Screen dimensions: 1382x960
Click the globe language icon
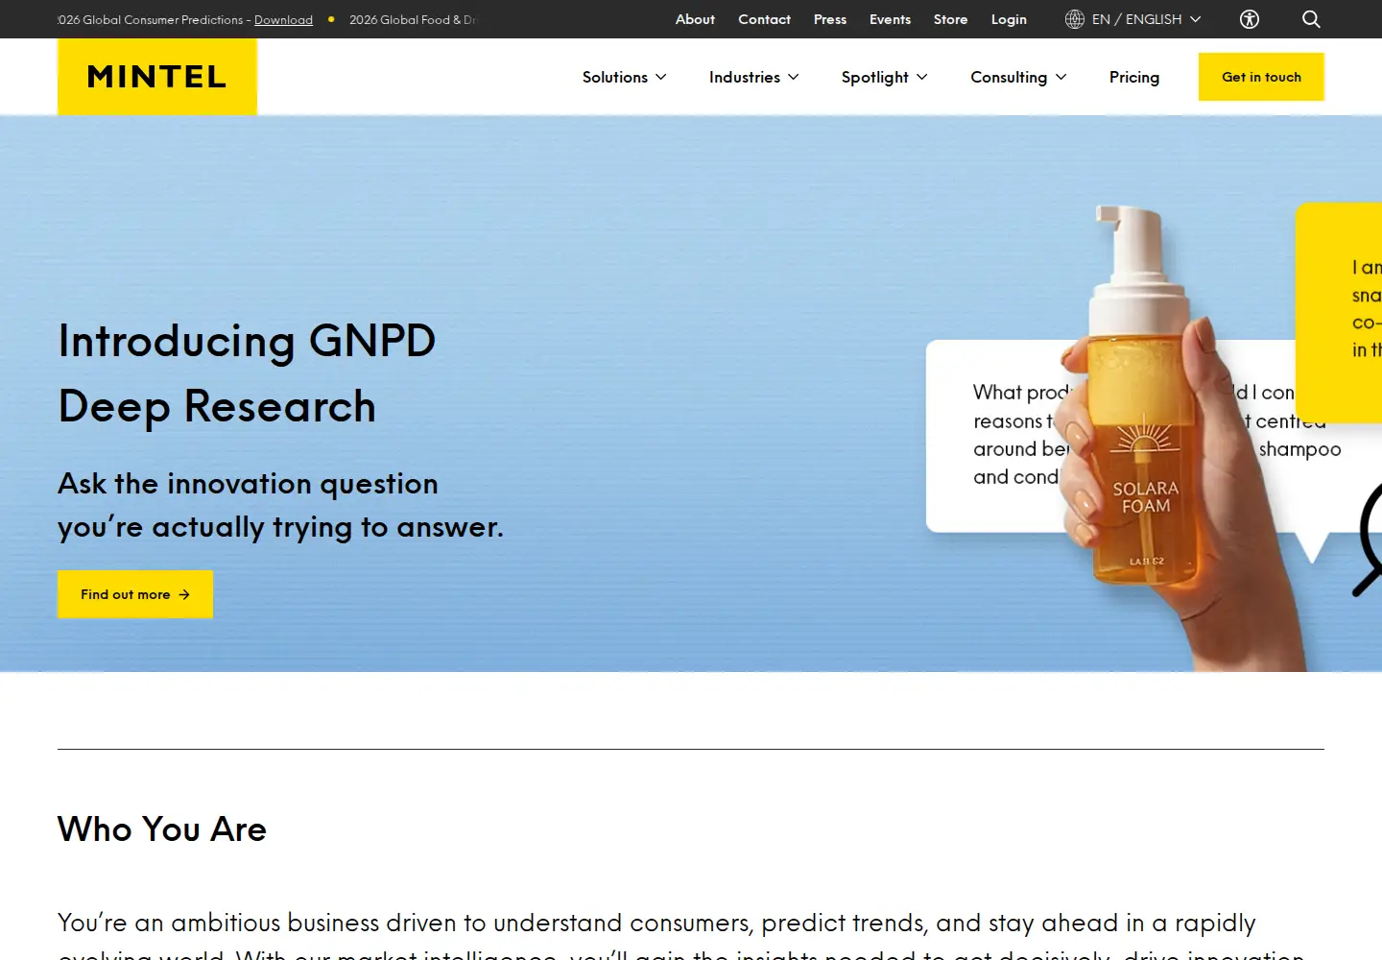(1075, 19)
